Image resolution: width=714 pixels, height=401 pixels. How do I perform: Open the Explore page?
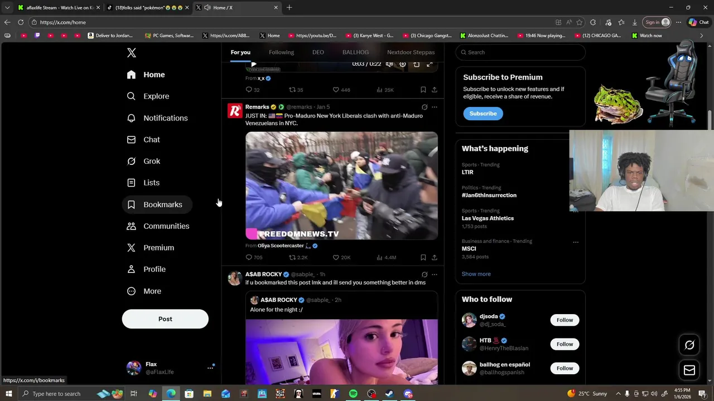pos(148,96)
